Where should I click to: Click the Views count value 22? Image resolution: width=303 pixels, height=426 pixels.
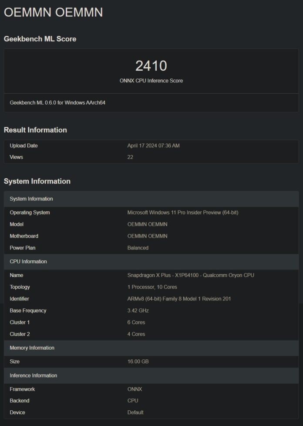pos(130,157)
